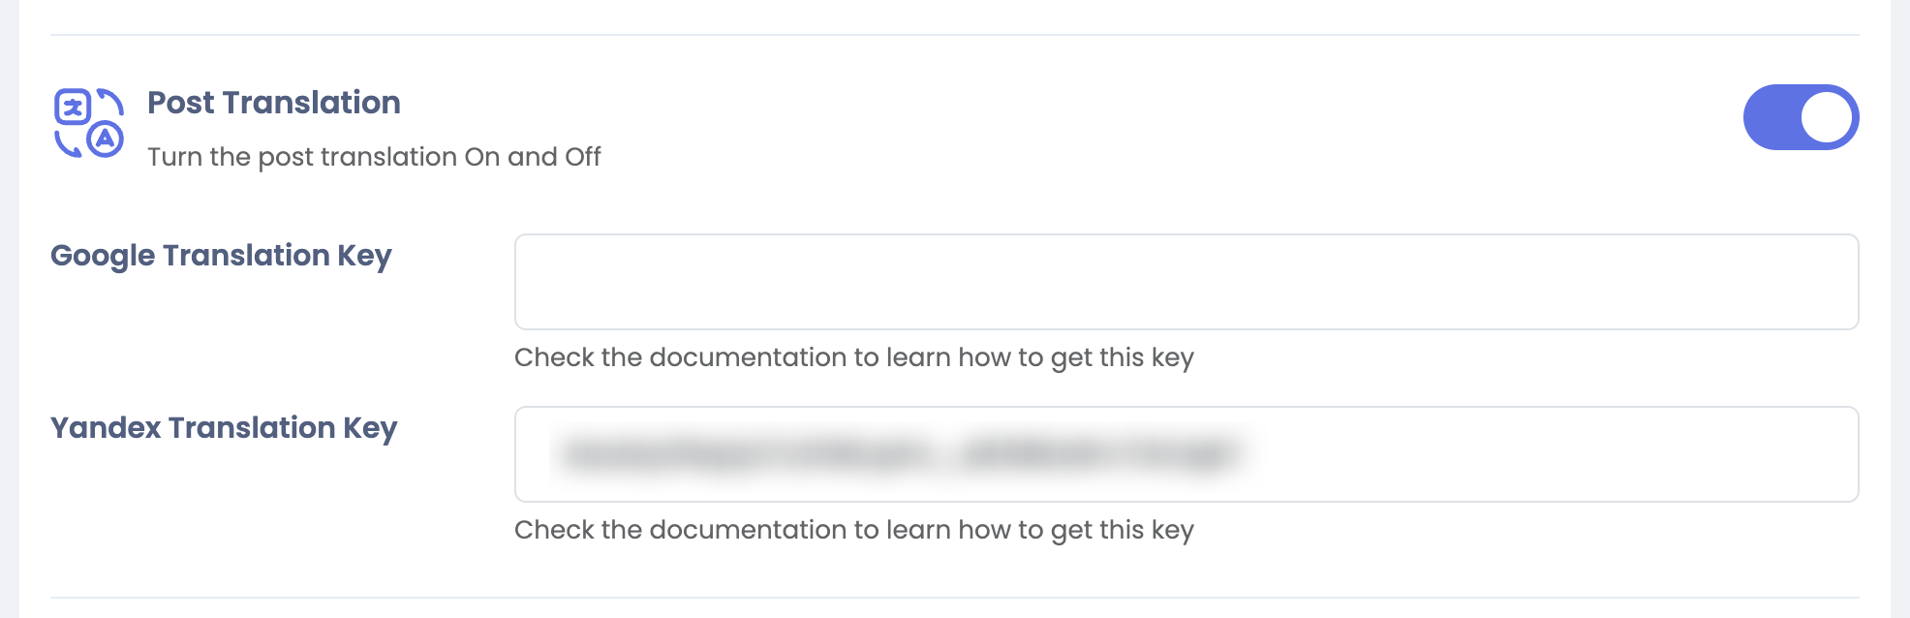Select the blurred Yandex key value

click(x=901, y=453)
